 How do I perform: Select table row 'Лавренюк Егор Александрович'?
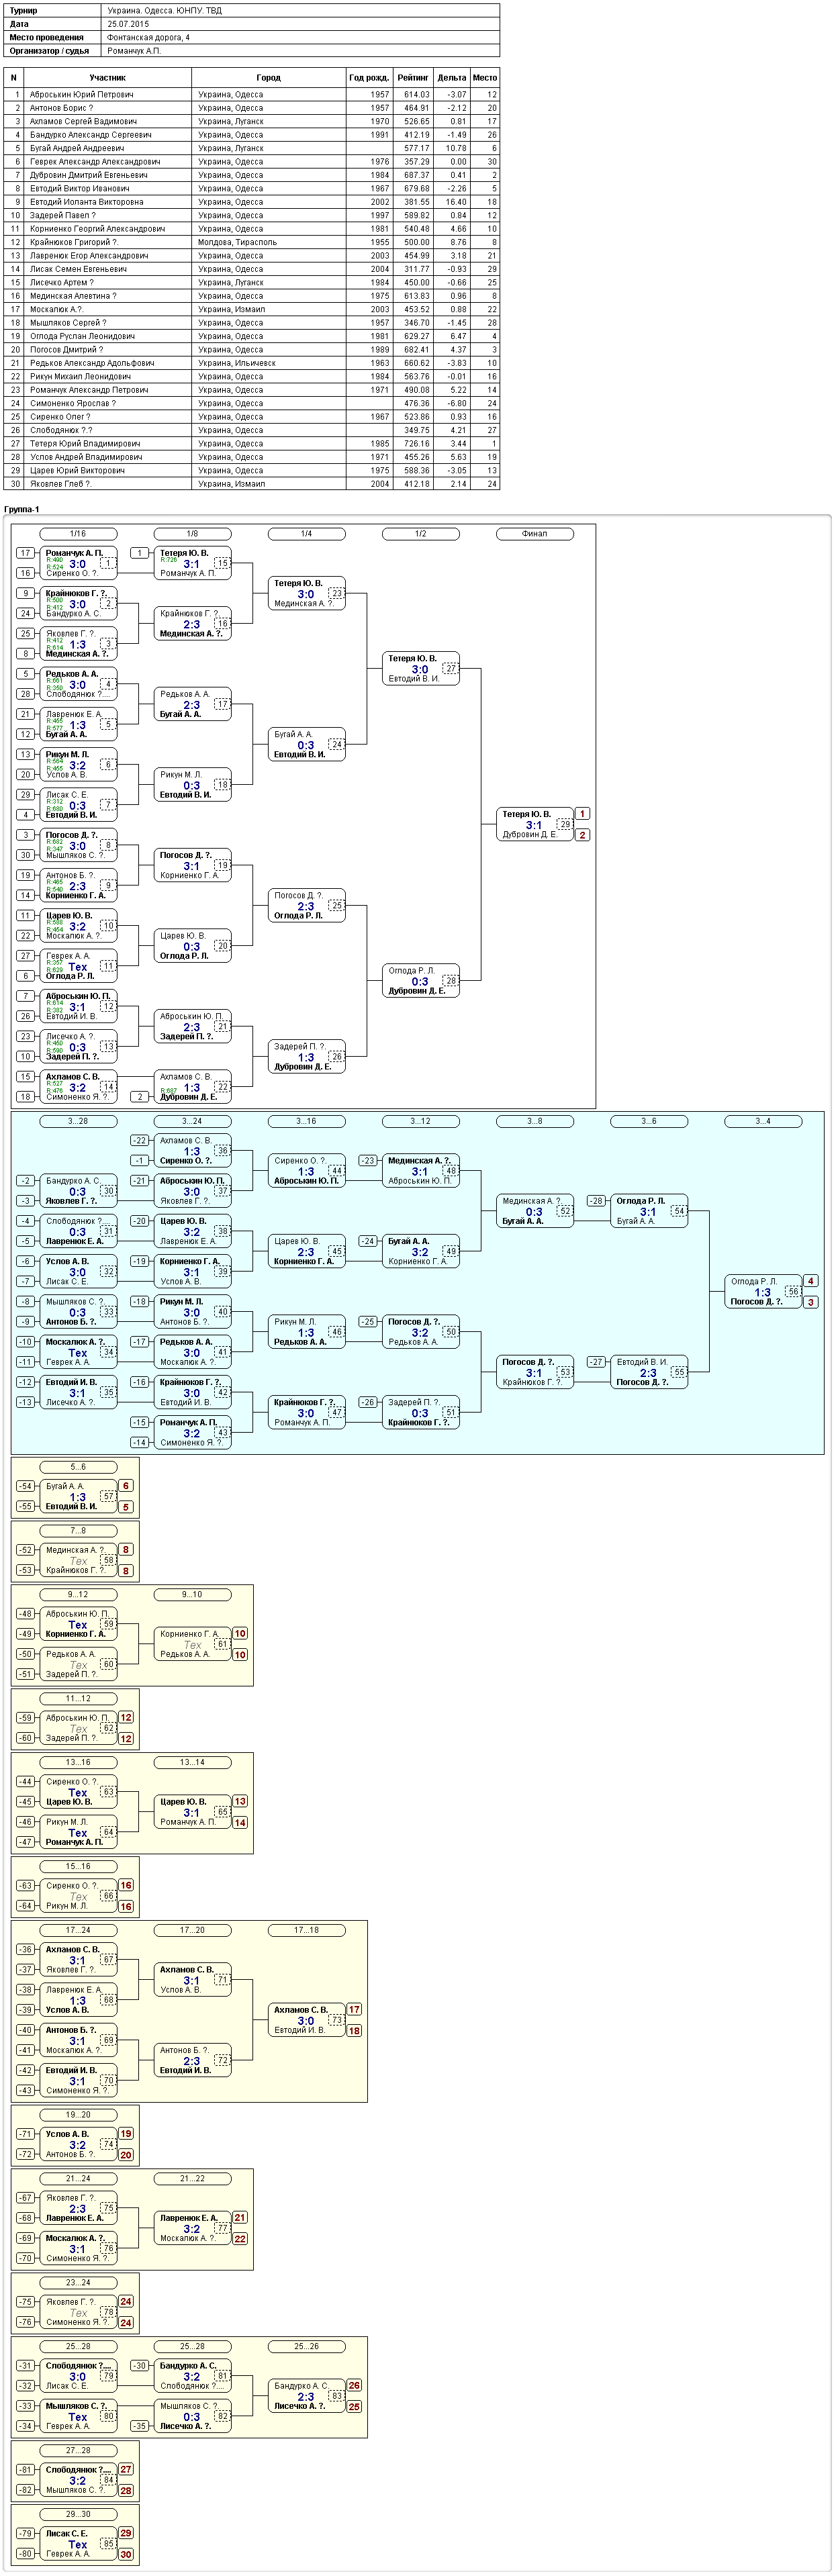pos(252,255)
